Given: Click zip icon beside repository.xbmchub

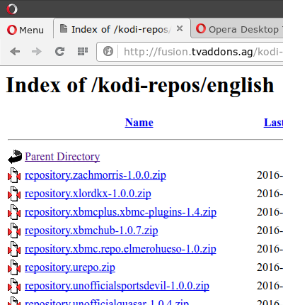Looking at the screenshot, I should pyautogui.click(x=14, y=231).
